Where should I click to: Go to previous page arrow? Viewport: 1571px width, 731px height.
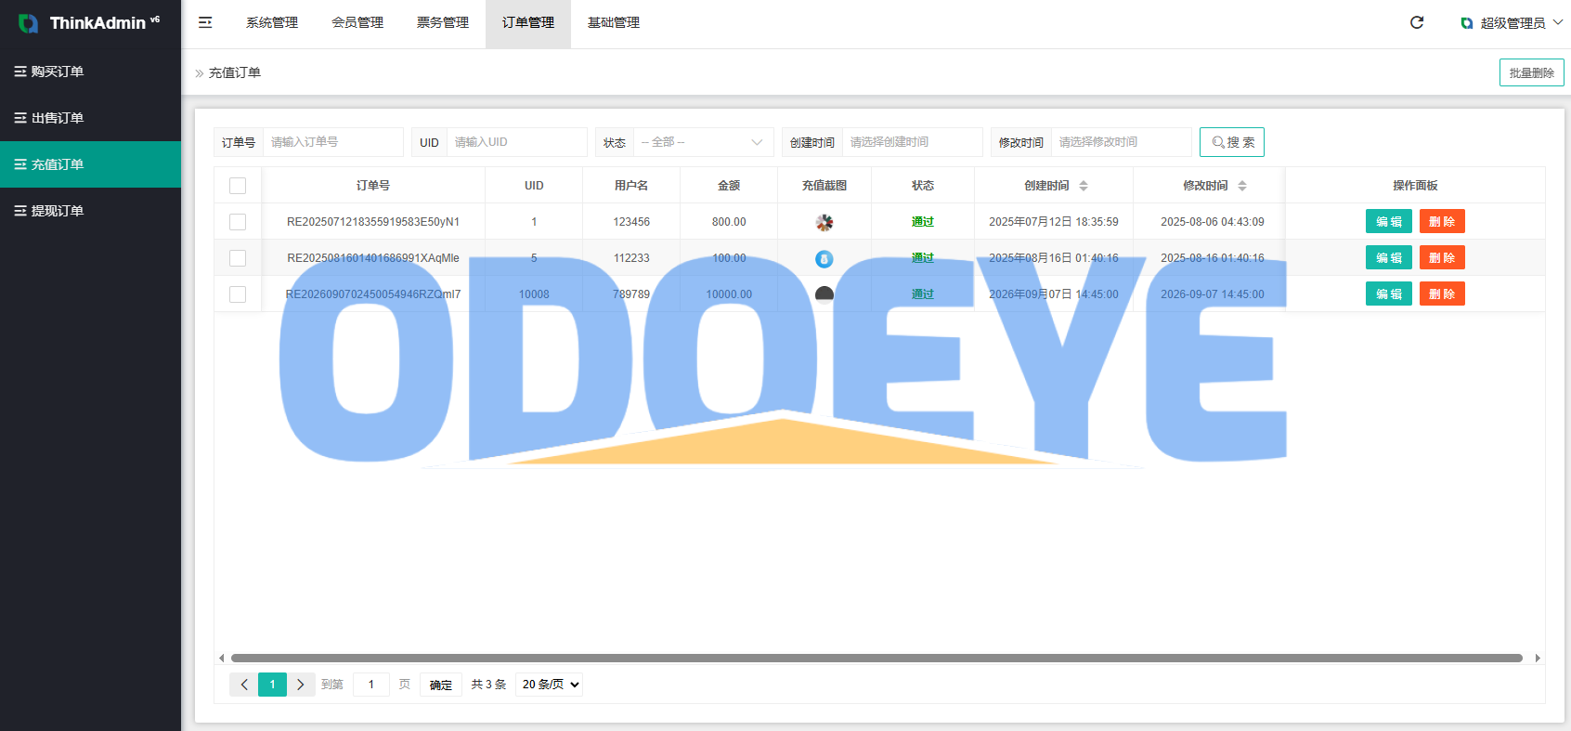pyautogui.click(x=244, y=685)
